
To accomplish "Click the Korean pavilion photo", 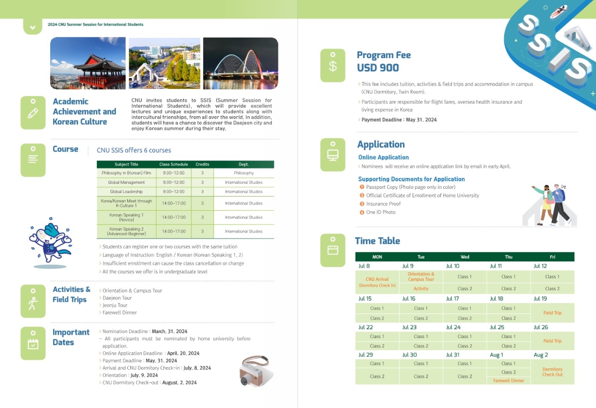I will coord(88,63).
